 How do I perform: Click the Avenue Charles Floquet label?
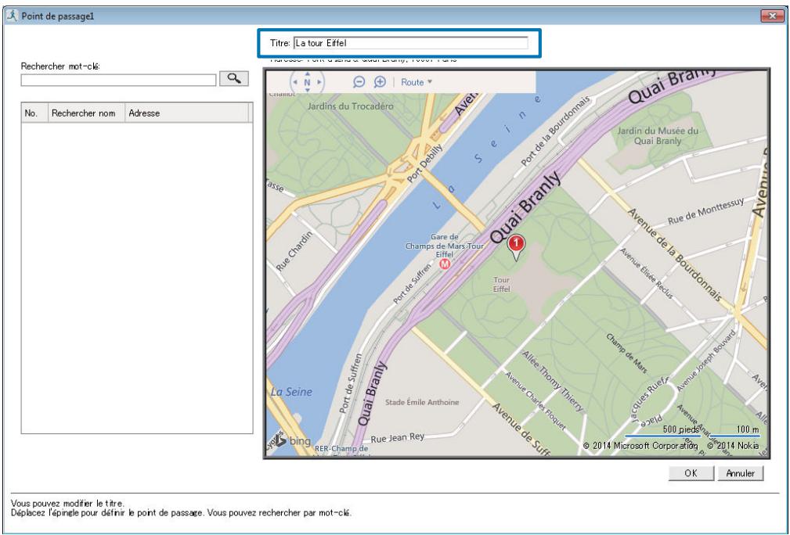(536, 401)
